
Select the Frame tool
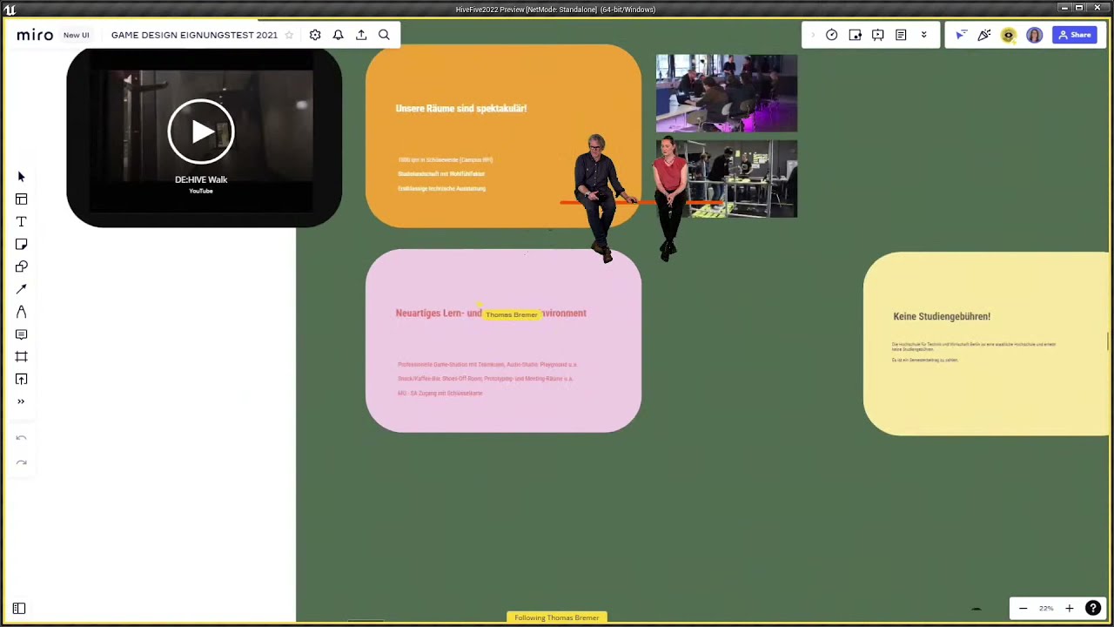22,357
